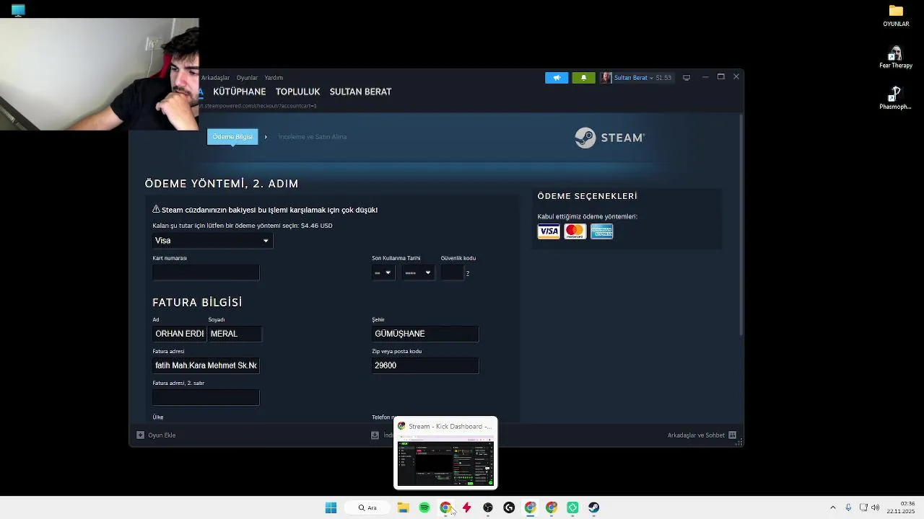This screenshot has width=924, height=519.
Task: Open the Arkadaşlar menu
Action: pos(215,78)
